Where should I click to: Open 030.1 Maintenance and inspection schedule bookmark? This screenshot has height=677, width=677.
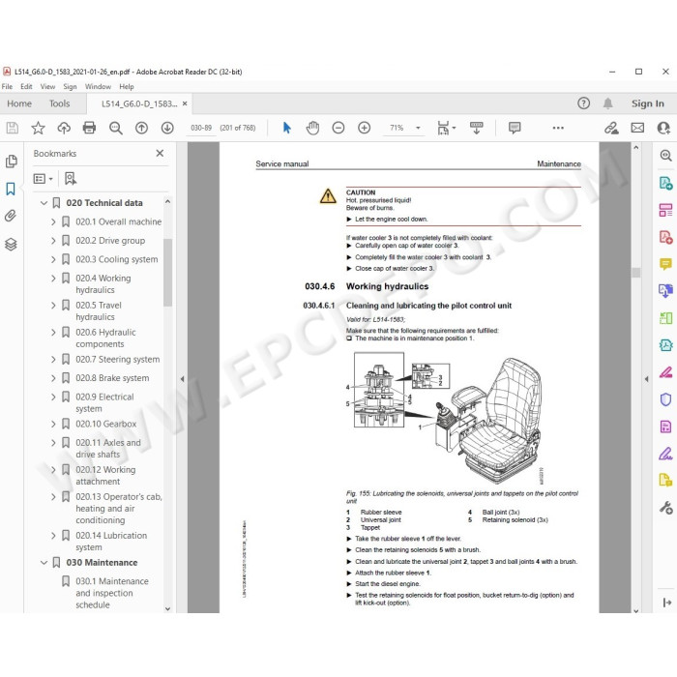coord(112,593)
